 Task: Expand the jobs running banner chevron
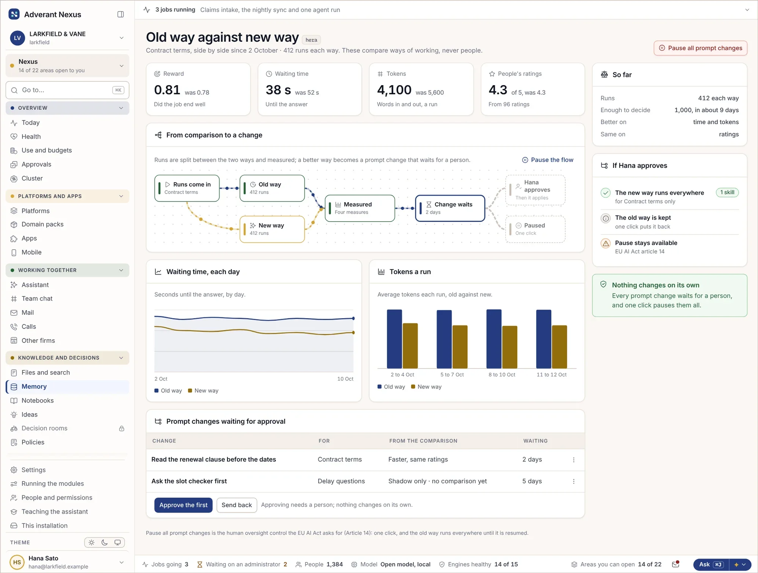[747, 10]
